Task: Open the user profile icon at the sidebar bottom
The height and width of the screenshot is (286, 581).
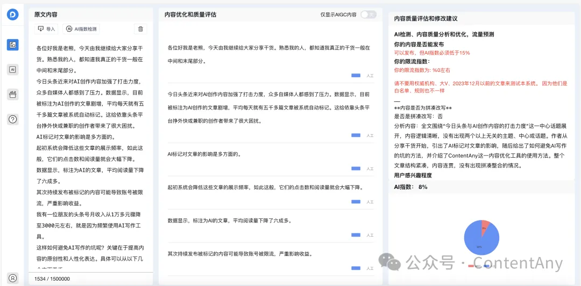Action: 13,278
